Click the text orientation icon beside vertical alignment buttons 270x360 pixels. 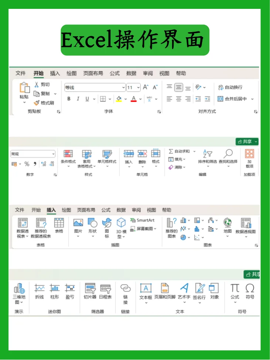[198, 87]
